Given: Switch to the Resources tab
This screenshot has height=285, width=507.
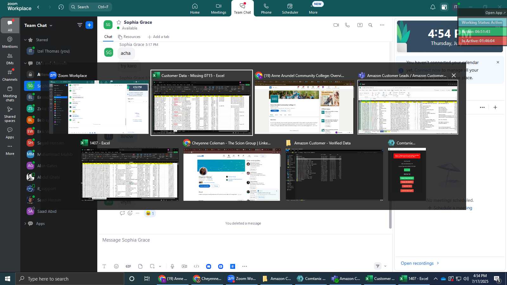Looking at the screenshot, I should [x=129, y=37].
